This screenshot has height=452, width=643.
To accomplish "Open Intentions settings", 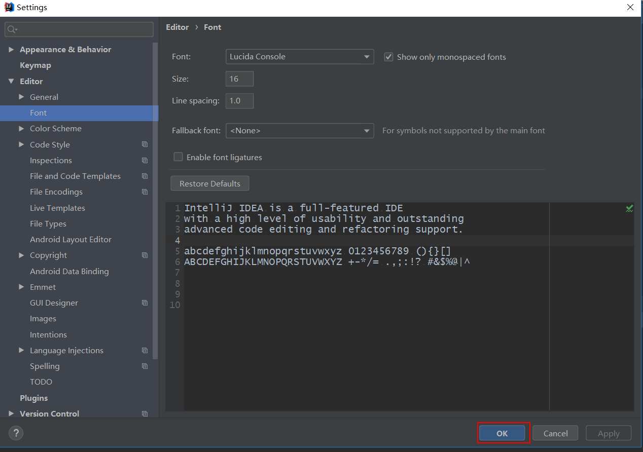I will click(48, 335).
